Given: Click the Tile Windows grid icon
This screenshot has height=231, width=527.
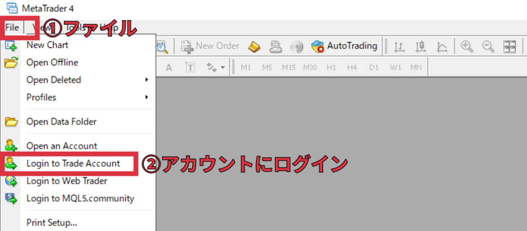Looking at the screenshot, I should coord(509,47).
